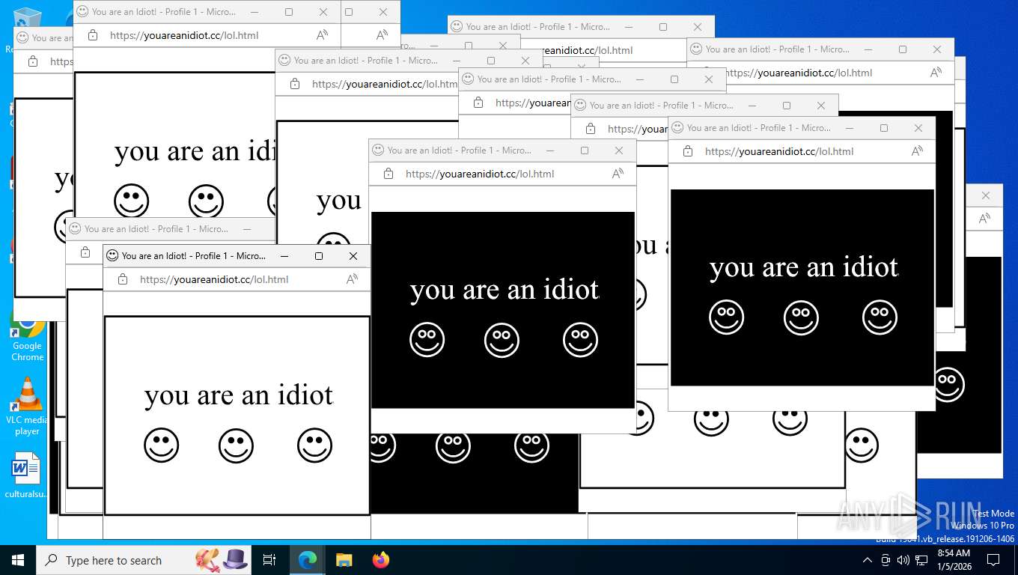Click 'you are an idiot' text in frontmost white window
1018x575 pixels.
tap(239, 395)
